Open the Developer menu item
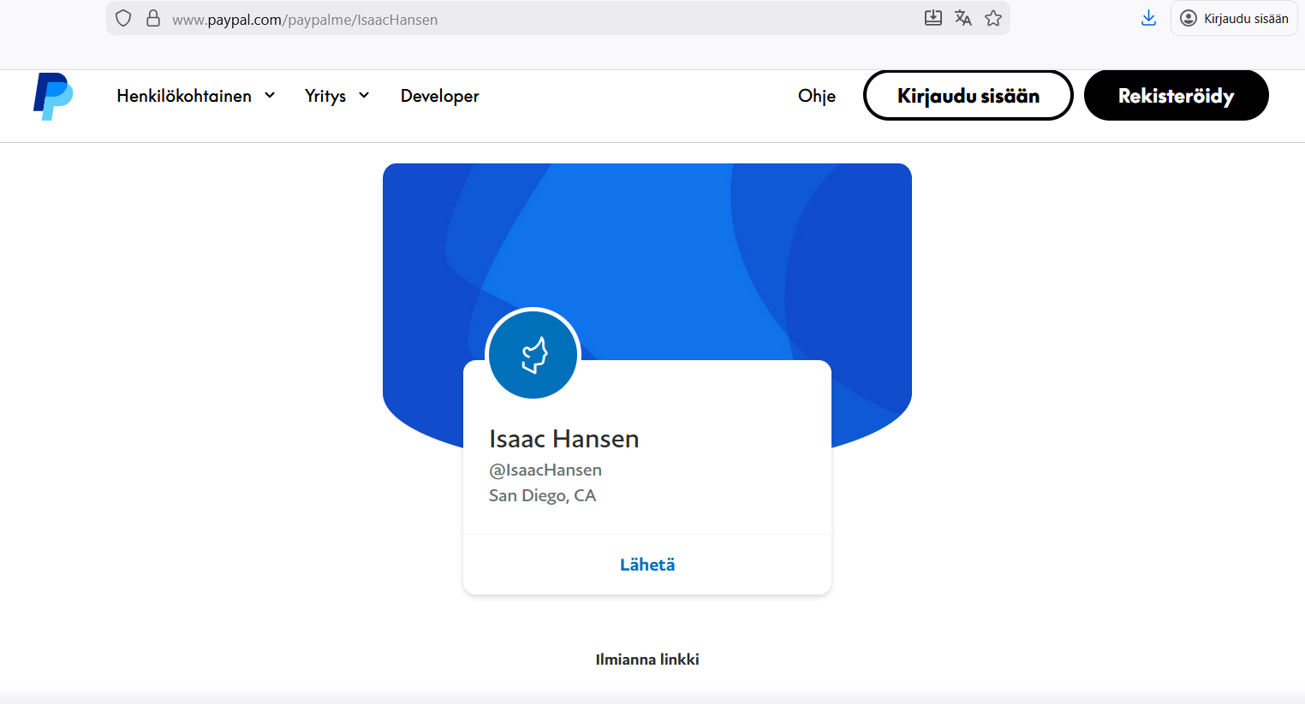This screenshot has height=704, width=1305. point(439,96)
